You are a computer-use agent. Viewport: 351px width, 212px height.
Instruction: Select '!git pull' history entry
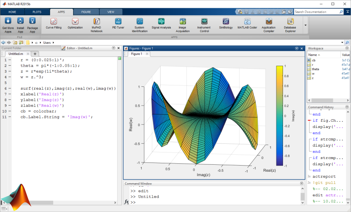point(324,183)
